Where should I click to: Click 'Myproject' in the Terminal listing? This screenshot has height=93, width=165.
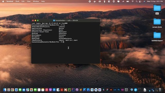pos(63,32)
